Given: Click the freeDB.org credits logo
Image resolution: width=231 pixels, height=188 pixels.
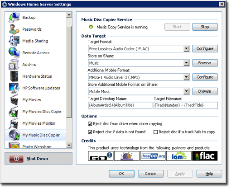Looking at the screenshot, I should (153, 156).
